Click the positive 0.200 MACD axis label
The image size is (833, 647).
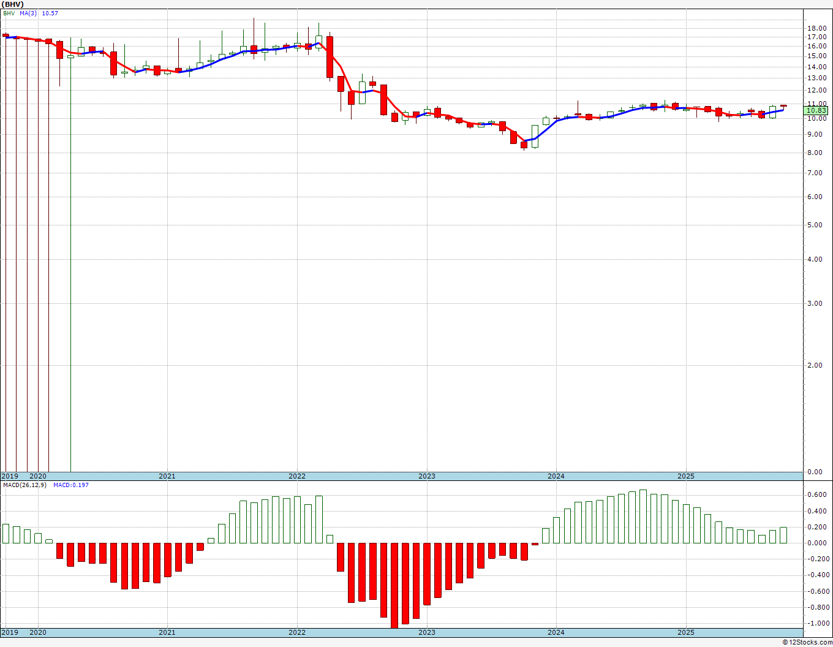point(816,527)
